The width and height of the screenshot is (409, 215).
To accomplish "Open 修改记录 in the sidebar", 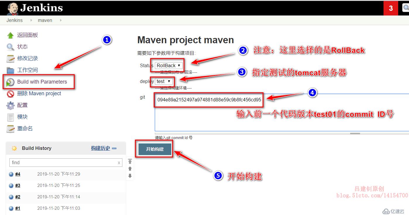I will pyautogui.click(x=28, y=58).
